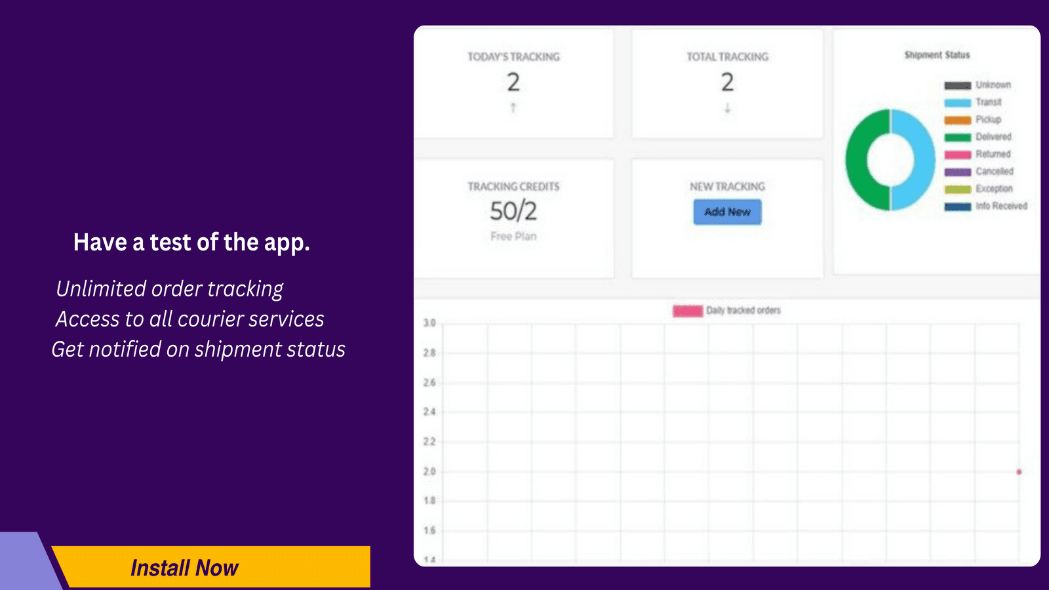Click the green segment of the donut chart
Screen dimensions: 1049x590
click(860, 160)
